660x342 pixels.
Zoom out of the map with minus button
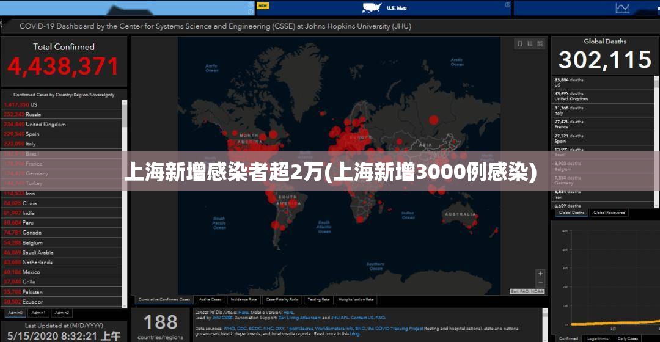pyautogui.click(x=540, y=282)
